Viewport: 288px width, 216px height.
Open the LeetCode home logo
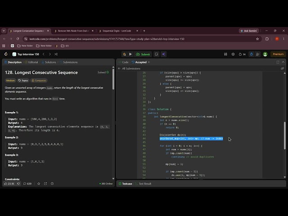6,54
